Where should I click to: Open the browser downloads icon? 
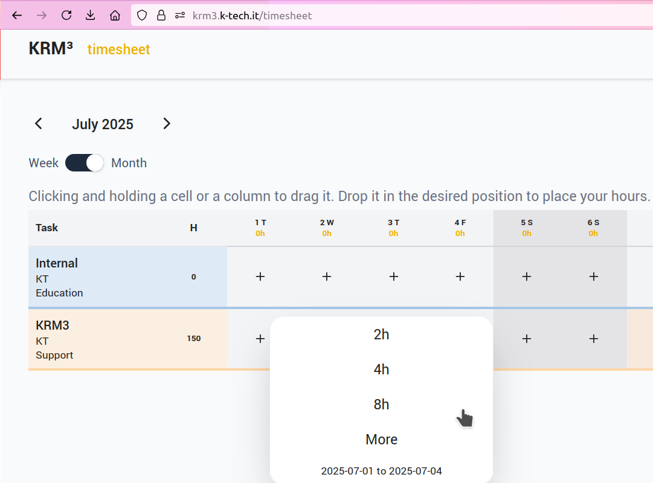point(91,16)
